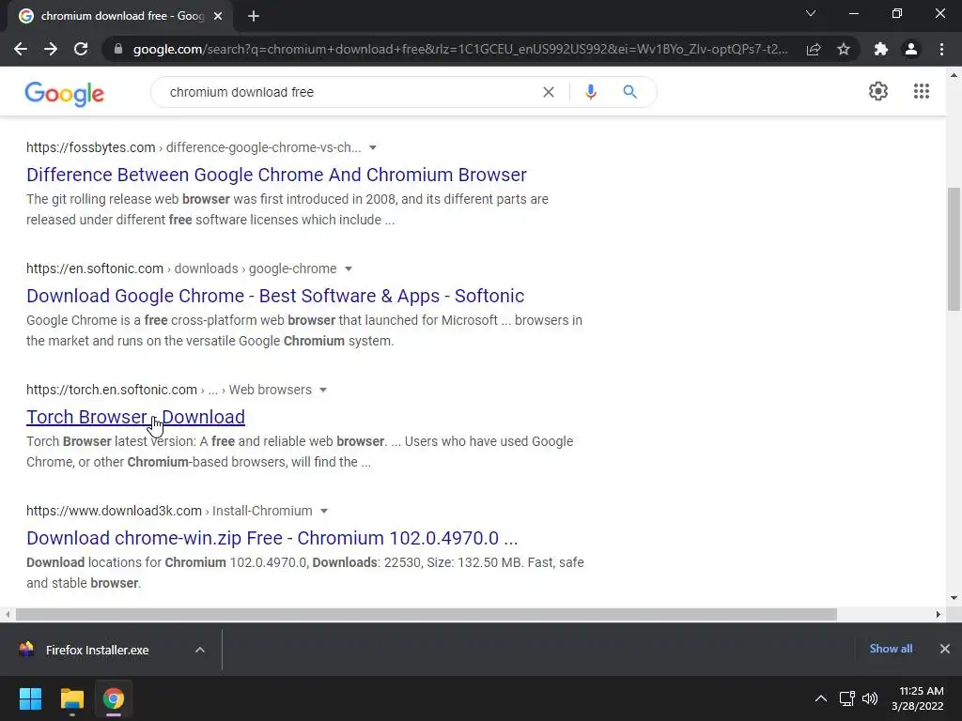Click the vertical scrollbar thumb

[954, 249]
